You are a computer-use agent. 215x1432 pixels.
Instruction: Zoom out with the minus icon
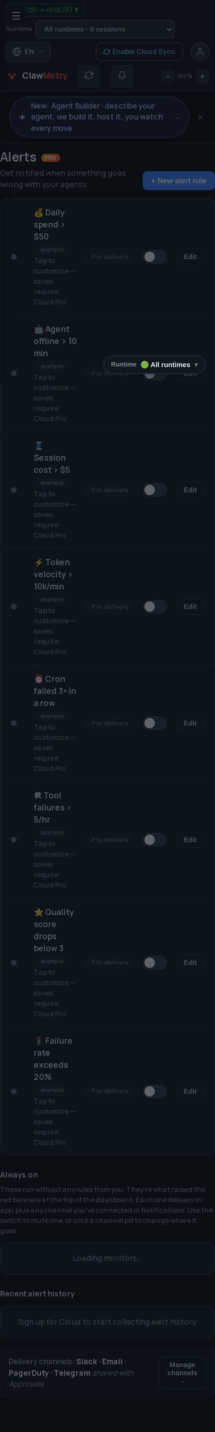coord(168,76)
